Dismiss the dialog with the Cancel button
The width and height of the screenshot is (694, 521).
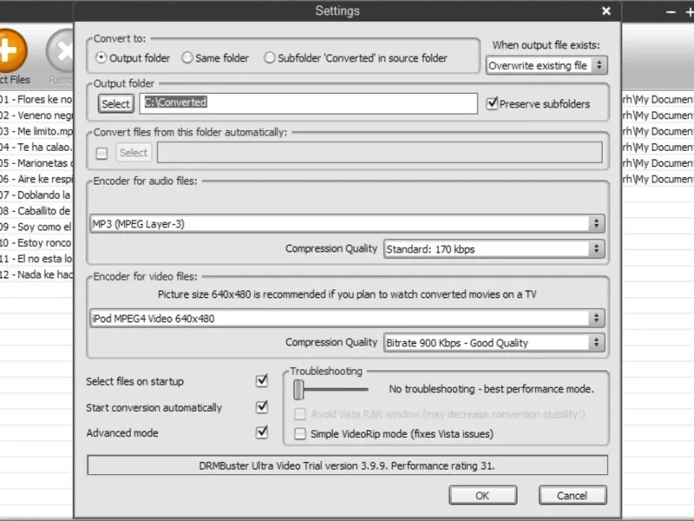tap(573, 496)
